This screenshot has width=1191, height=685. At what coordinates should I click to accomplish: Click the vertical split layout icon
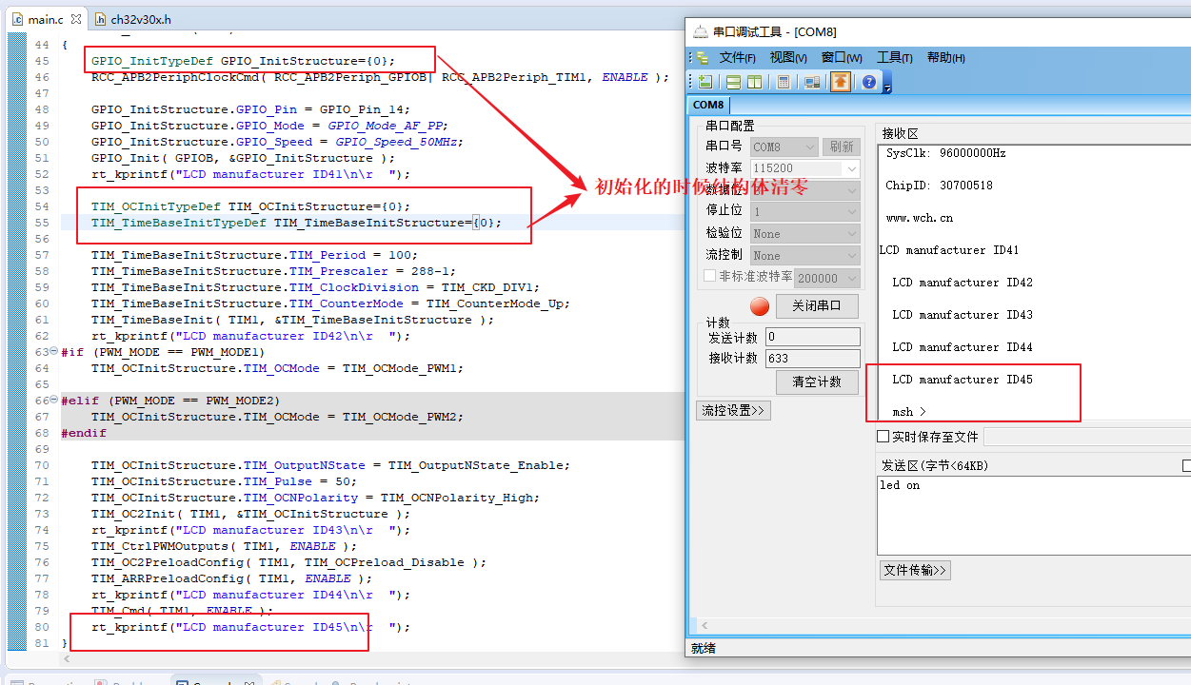754,82
